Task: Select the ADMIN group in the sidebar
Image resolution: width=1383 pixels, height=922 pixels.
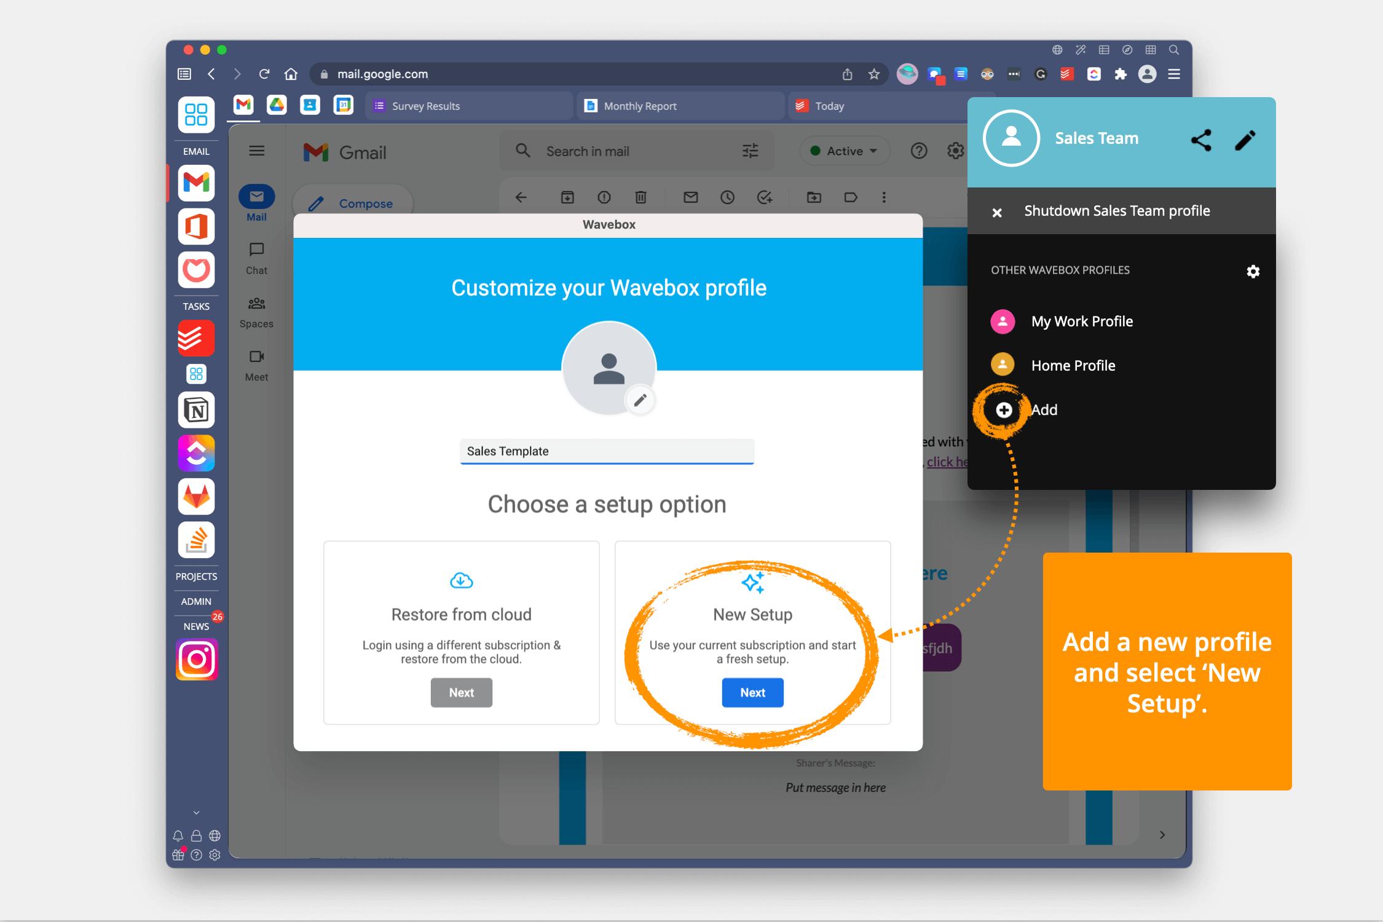Action: (196, 602)
